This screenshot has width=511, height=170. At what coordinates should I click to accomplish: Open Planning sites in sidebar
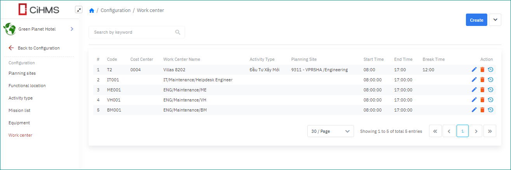22,73
